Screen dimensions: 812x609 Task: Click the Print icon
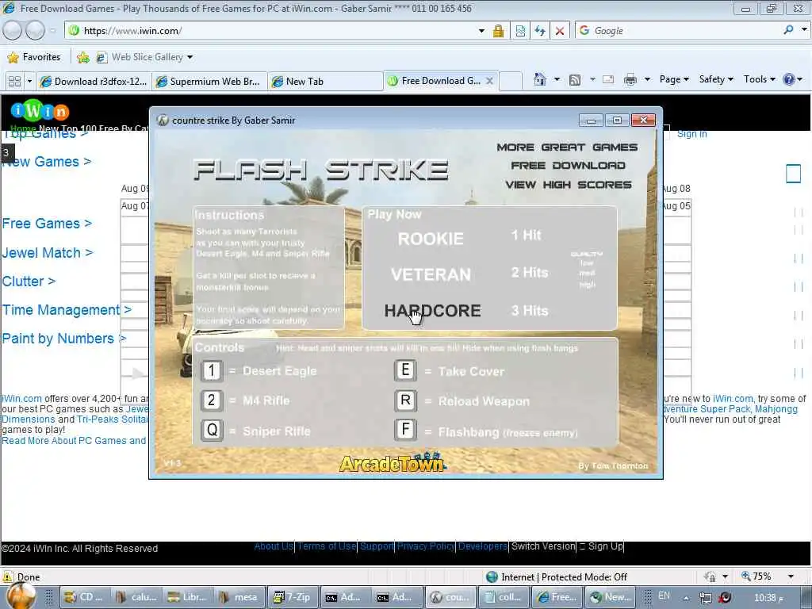[x=630, y=80]
